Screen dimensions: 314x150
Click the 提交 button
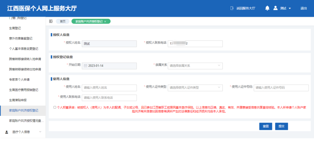click(281, 126)
